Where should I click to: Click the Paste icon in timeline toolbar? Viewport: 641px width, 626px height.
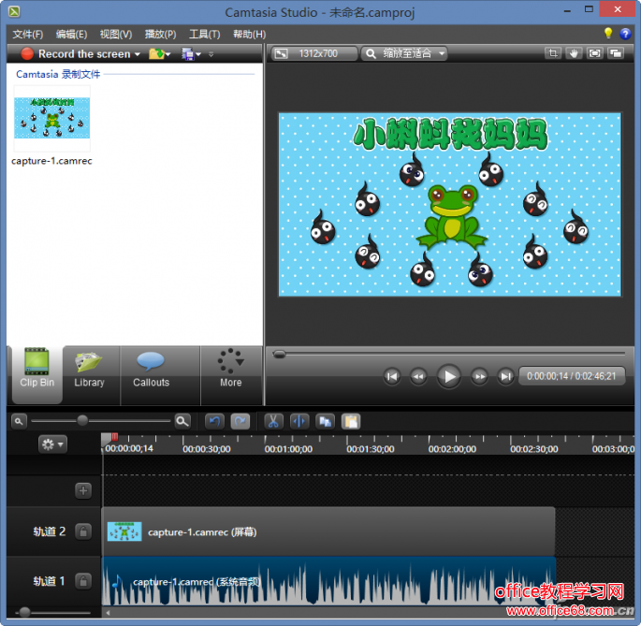pos(351,421)
